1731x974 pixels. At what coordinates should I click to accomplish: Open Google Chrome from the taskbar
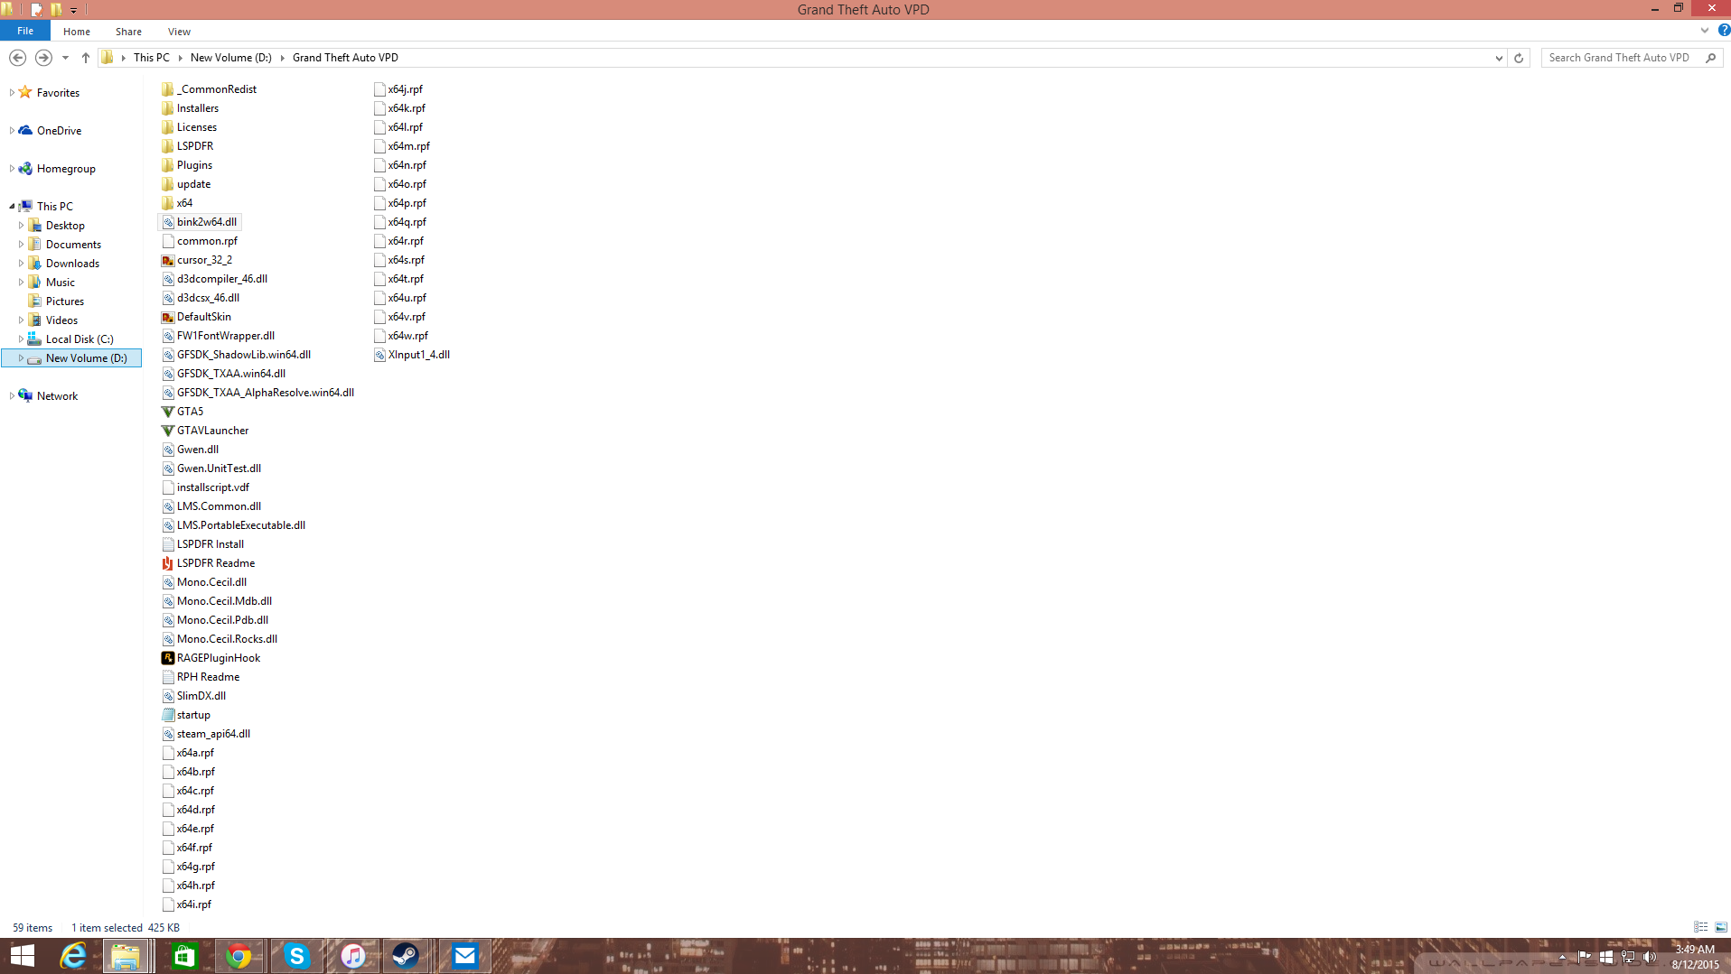click(239, 956)
